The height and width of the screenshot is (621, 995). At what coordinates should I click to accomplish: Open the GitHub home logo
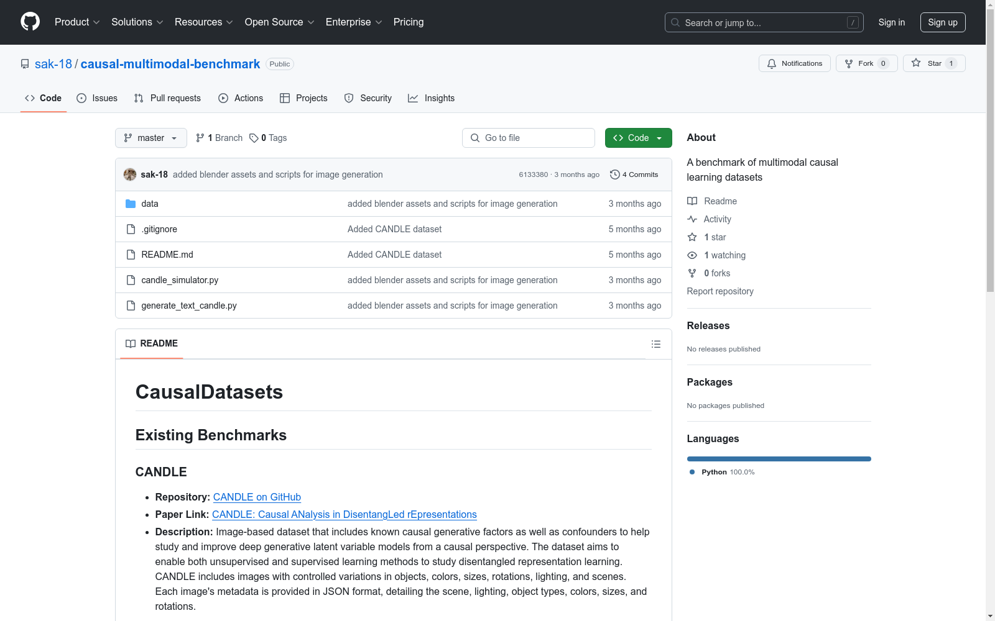point(30,22)
